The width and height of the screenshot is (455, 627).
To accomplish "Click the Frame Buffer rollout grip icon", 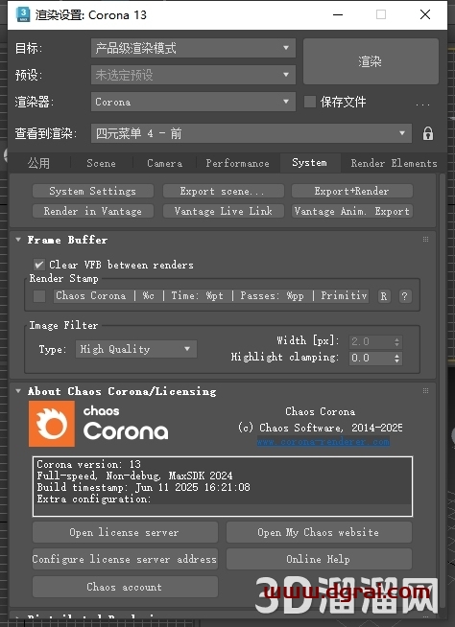I will (x=425, y=239).
